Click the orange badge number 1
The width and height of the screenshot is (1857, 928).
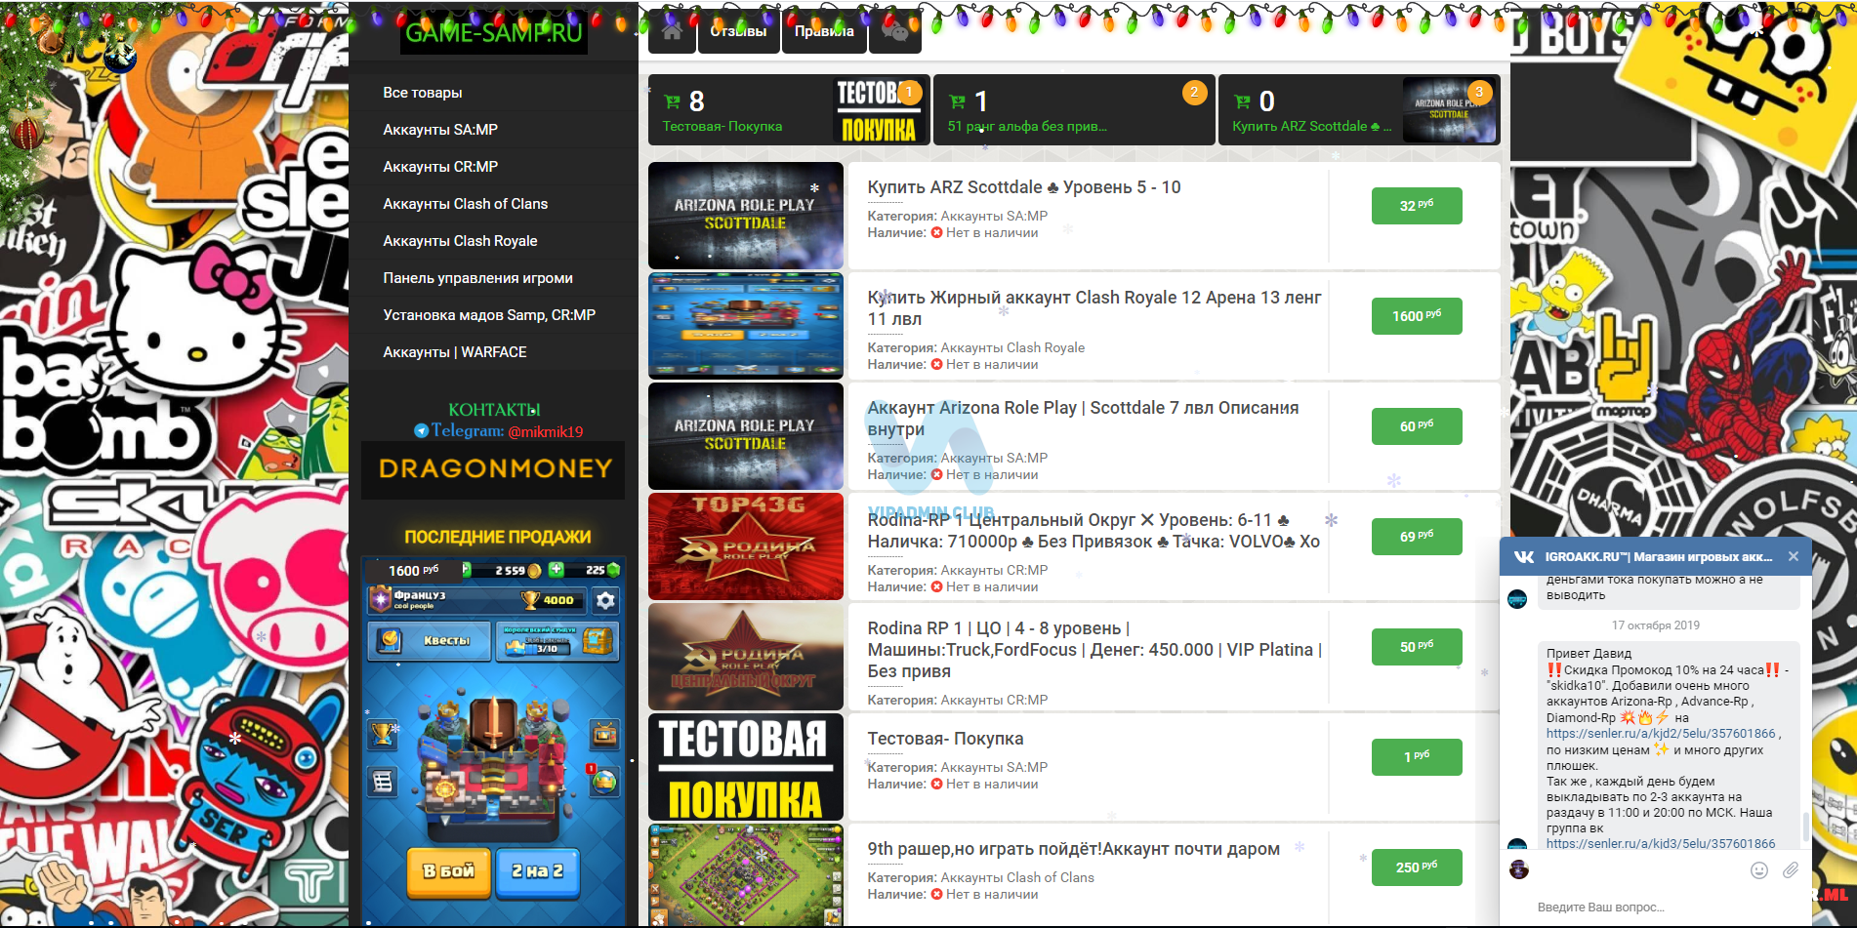click(x=909, y=92)
